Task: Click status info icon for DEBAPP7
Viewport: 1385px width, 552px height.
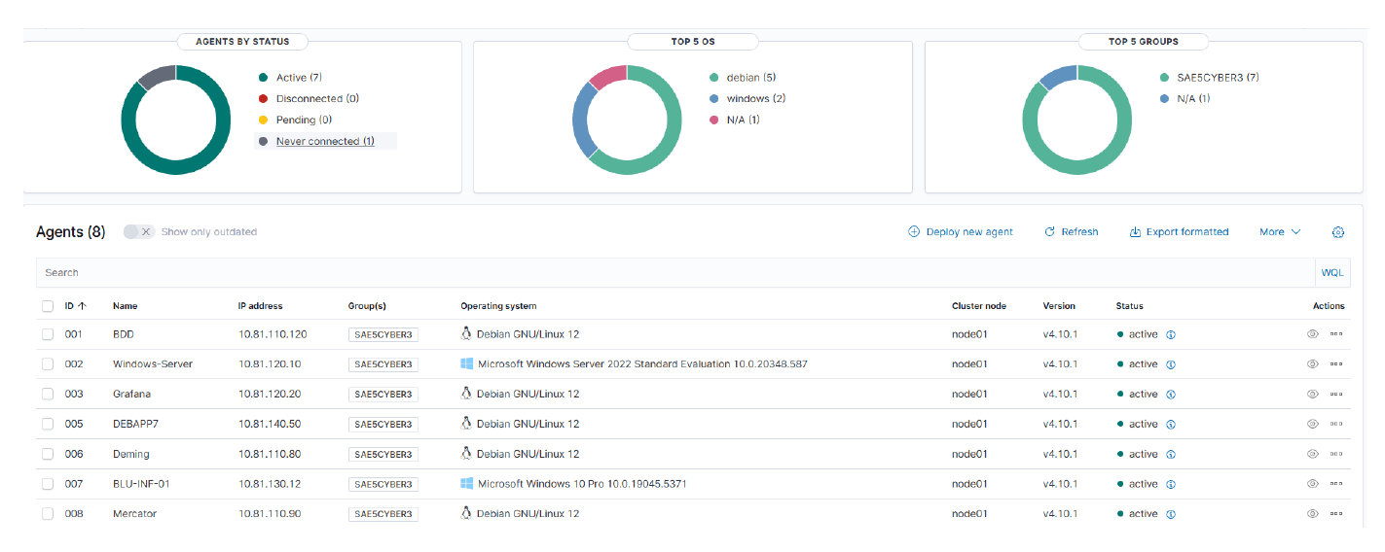Action: point(1171,424)
